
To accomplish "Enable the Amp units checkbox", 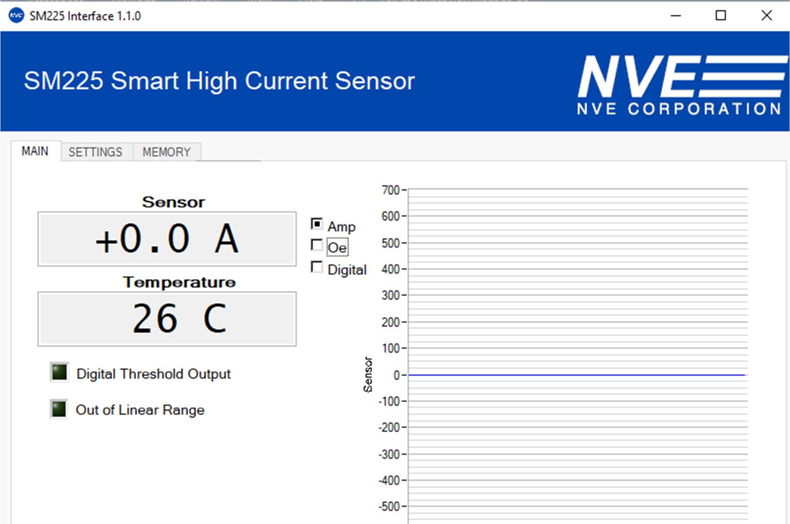I will (317, 223).
